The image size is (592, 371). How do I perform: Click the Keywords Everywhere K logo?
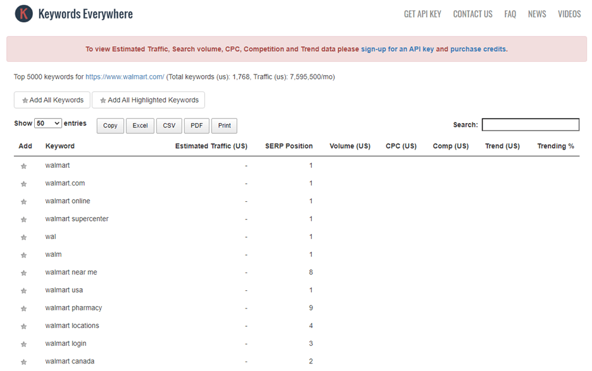[24, 14]
